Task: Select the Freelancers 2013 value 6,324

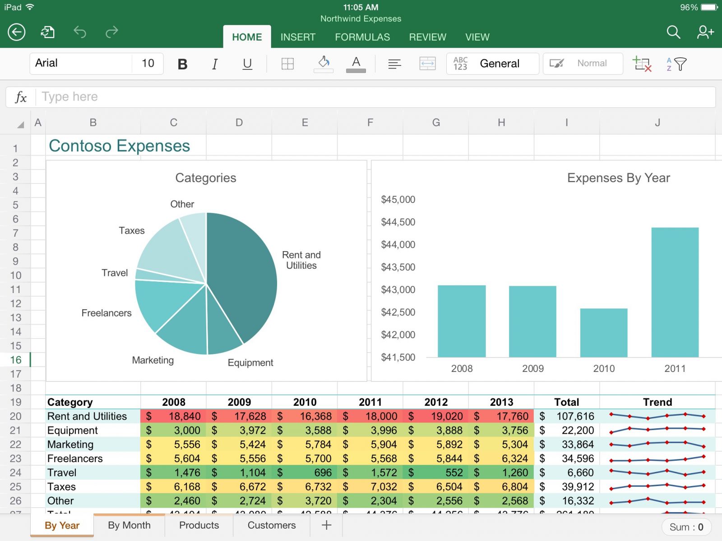Action: (x=501, y=458)
